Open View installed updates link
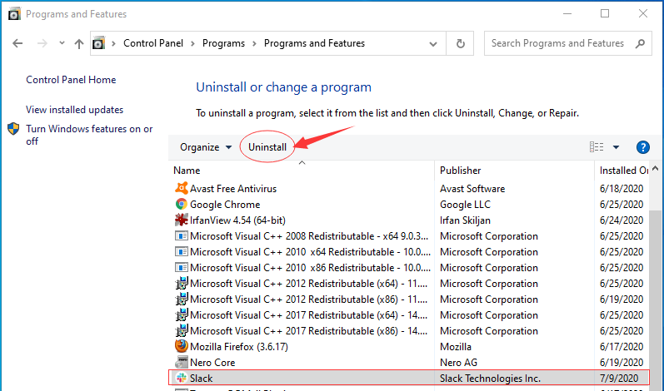 (74, 110)
